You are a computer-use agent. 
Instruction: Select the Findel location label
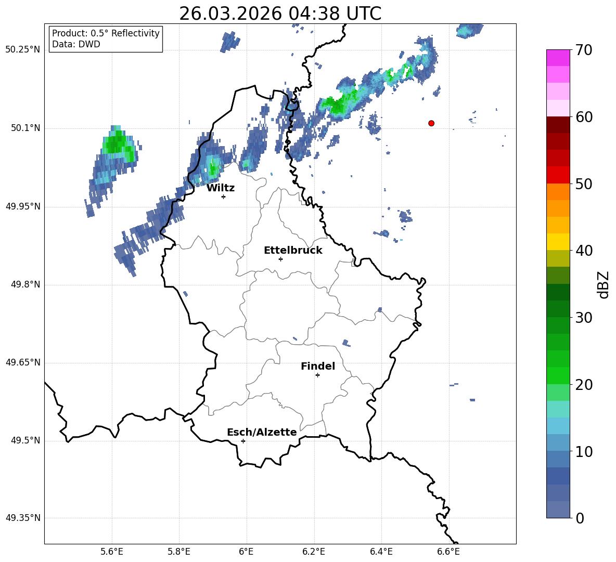pyautogui.click(x=318, y=366)
